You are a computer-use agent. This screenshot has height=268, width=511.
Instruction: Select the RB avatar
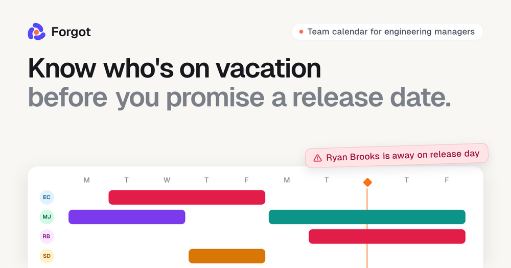(x=47, y=236)
